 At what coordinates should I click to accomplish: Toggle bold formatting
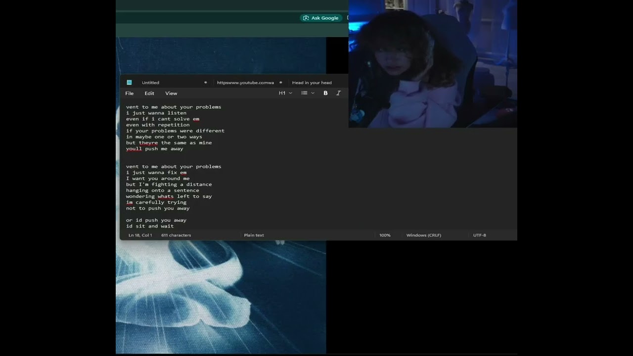(x=325, y=93)
